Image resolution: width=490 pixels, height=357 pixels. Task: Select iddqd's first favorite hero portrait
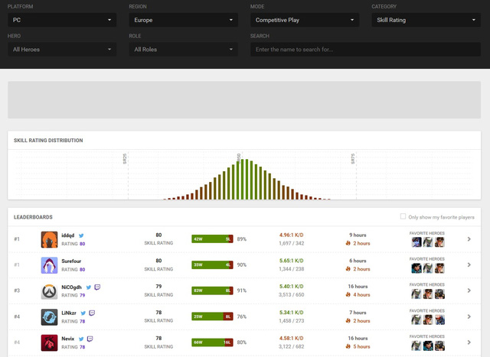tap(416, 242)
